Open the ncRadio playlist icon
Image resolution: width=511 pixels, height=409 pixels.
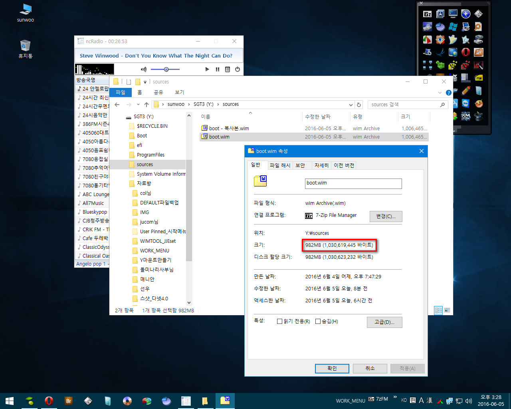coord(228,69)
